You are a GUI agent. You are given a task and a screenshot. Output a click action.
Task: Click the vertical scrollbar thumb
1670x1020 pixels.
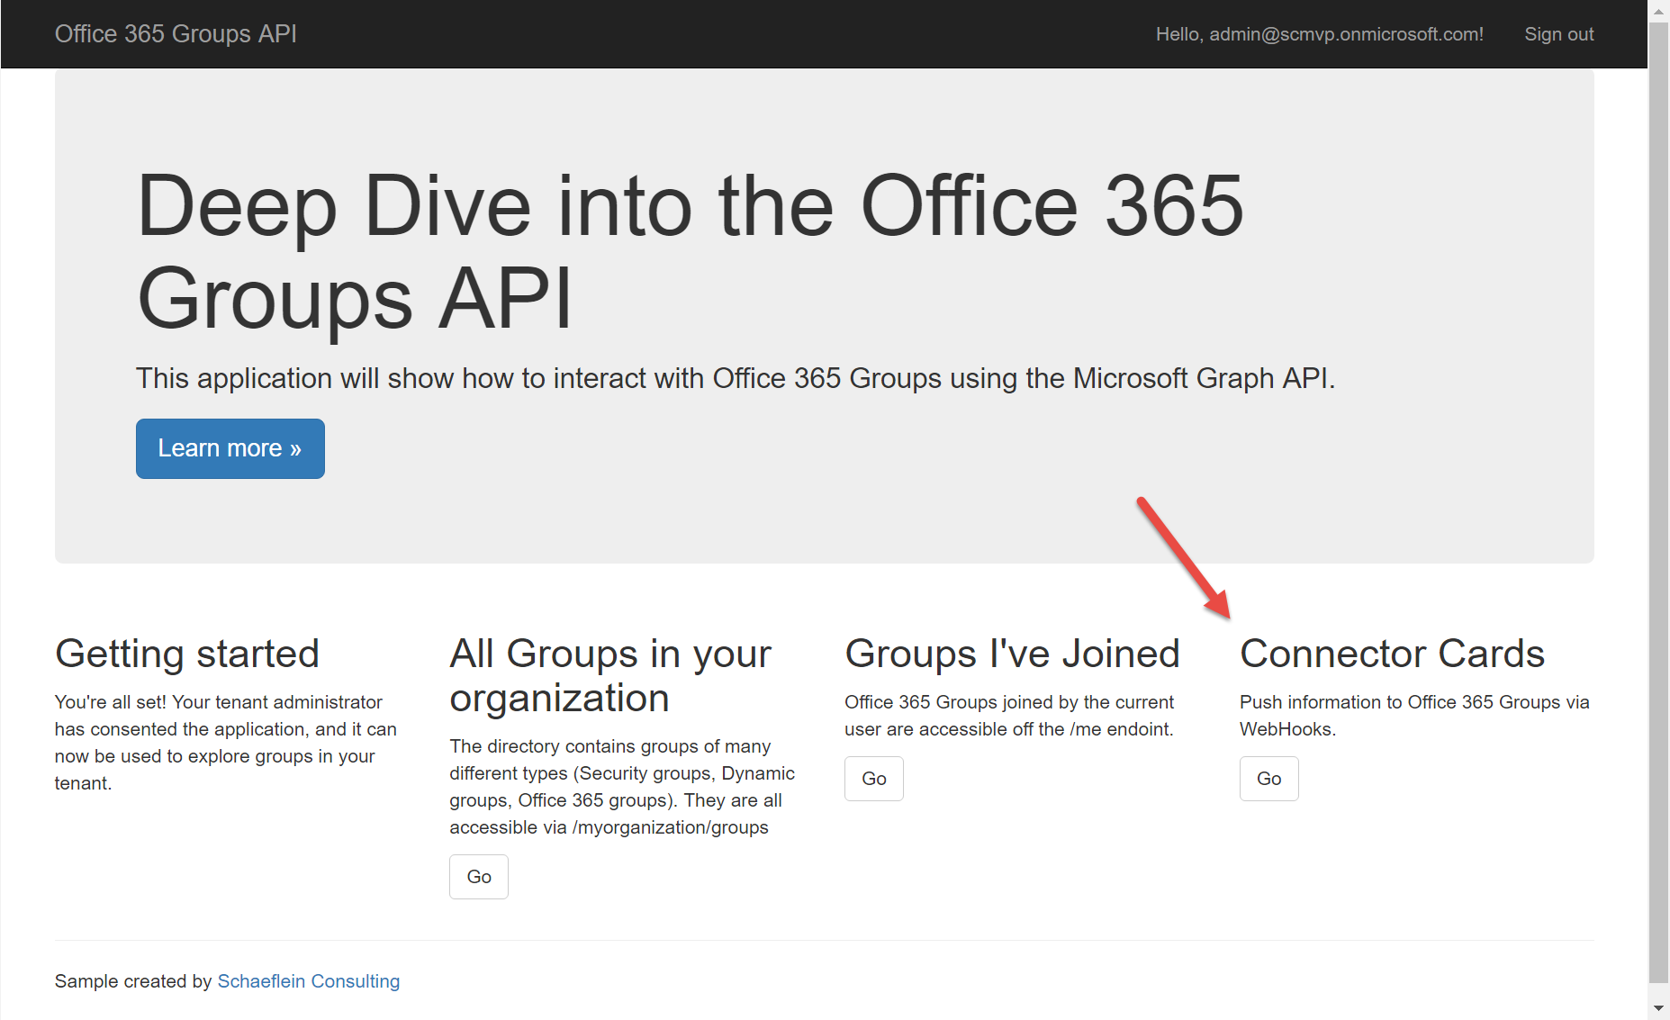[1659, 502]
